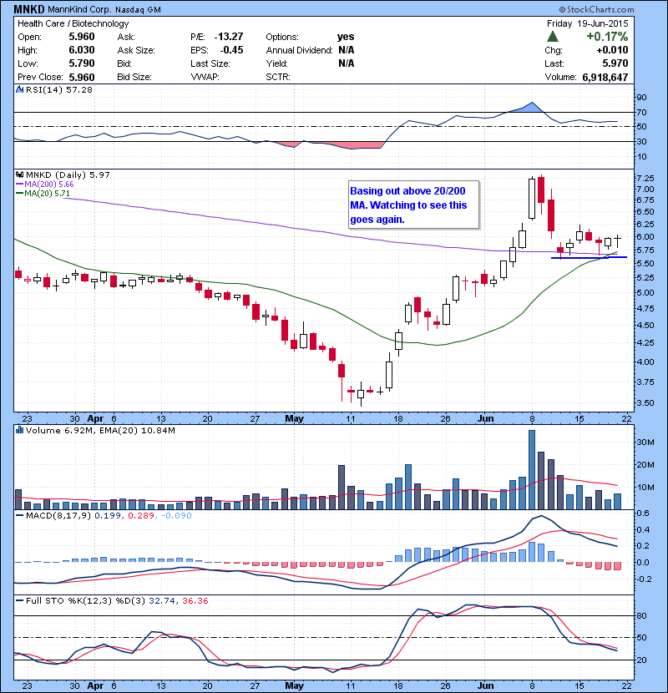The width and height of the screenshot is (668, 693).
Task: Click the tallest volume bar on June 8
Action: point(532,470)
